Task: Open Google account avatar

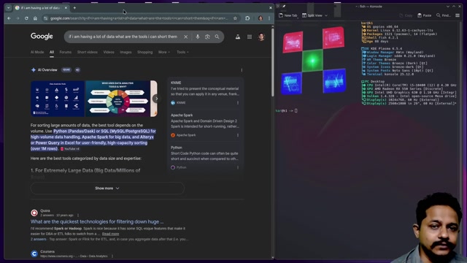Action: [x=261, y=37]
